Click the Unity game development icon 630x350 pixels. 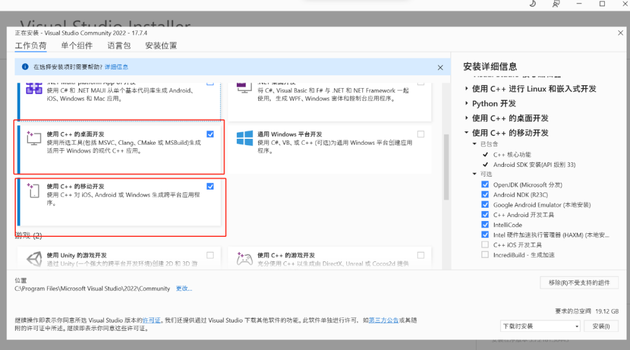[34, 259]
